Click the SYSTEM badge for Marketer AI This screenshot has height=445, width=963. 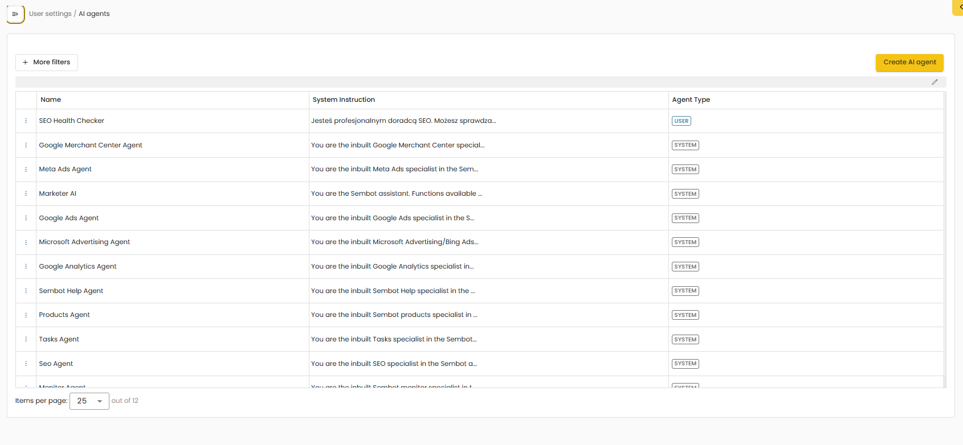[x=685, y=194]
